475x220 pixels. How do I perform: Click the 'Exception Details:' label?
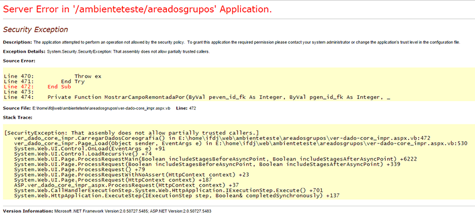[24, 52]
